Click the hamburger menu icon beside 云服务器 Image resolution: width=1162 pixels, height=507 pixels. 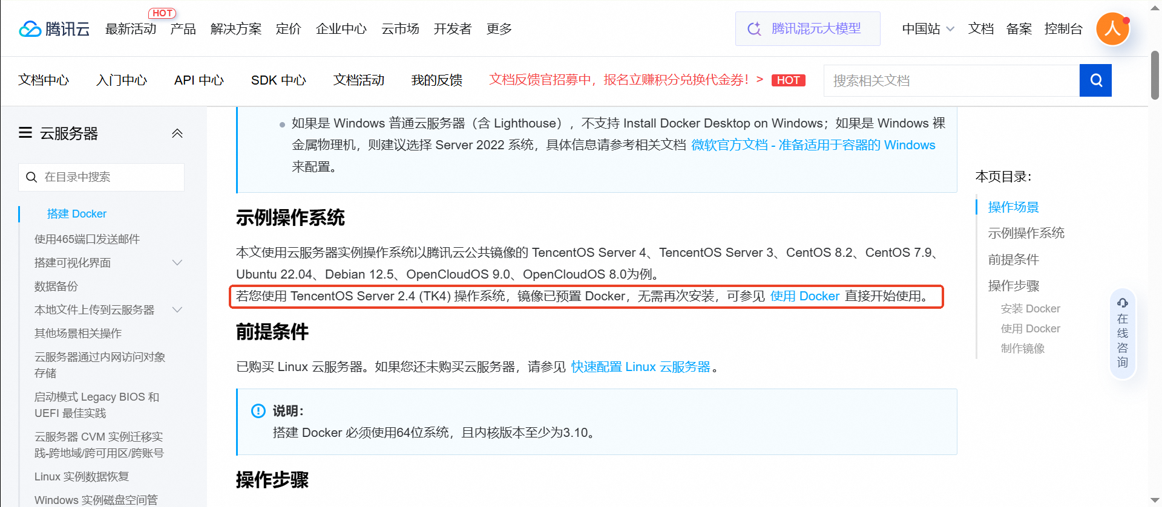pos(25,132)
